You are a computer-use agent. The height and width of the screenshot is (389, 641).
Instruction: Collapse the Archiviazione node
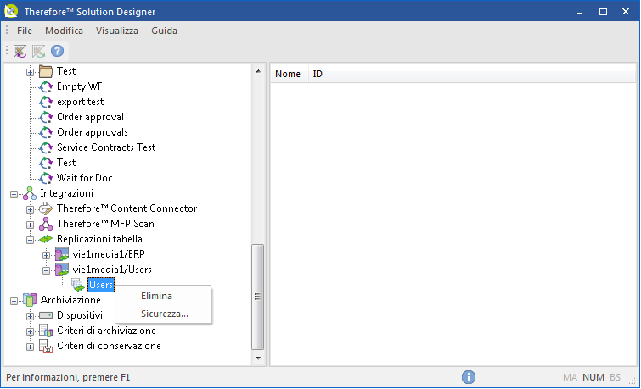[x=14, y=301]
